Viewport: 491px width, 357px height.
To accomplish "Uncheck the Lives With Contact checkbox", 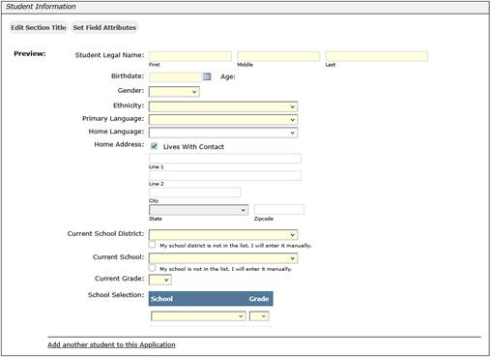I will 154,146.
